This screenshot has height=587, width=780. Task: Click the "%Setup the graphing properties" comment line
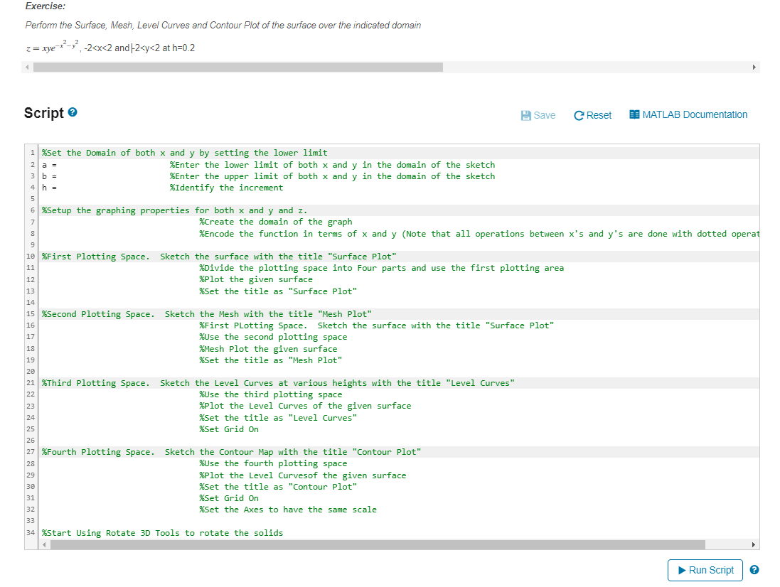coord(175,210)
